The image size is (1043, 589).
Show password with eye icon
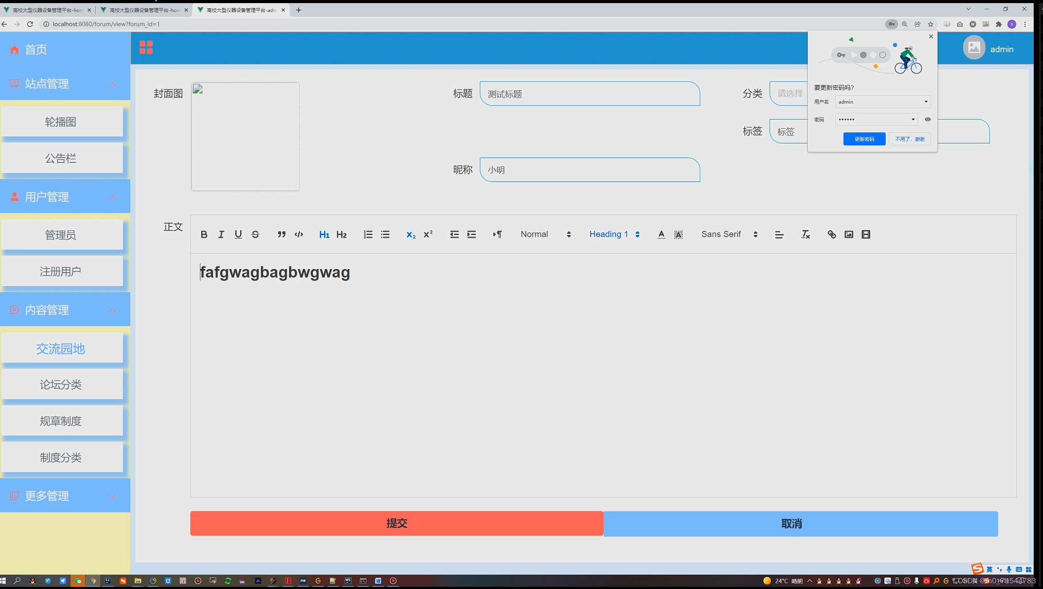coord(928,119)
